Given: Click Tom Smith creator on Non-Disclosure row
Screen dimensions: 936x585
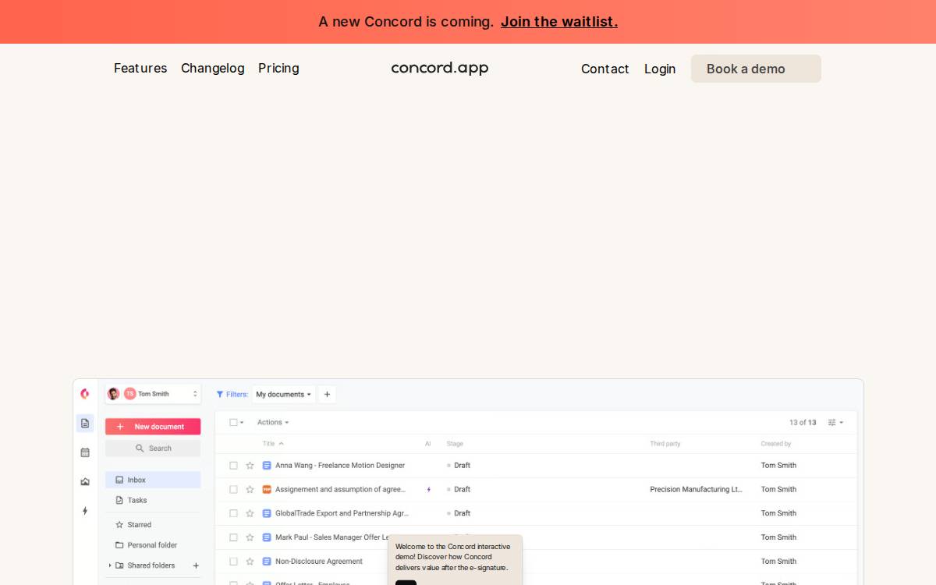Looking at the screenshot, I should 778,562.
